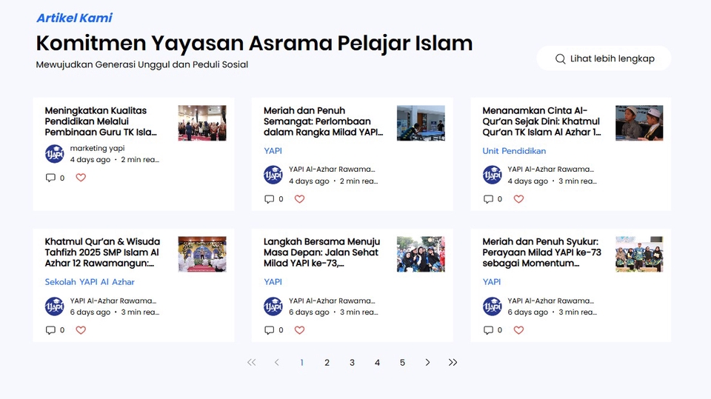This screenshot has width=711, height=399.
Task: Open thumbnail of Perlombaan Milad YAPI article
Action: (421, 123)
